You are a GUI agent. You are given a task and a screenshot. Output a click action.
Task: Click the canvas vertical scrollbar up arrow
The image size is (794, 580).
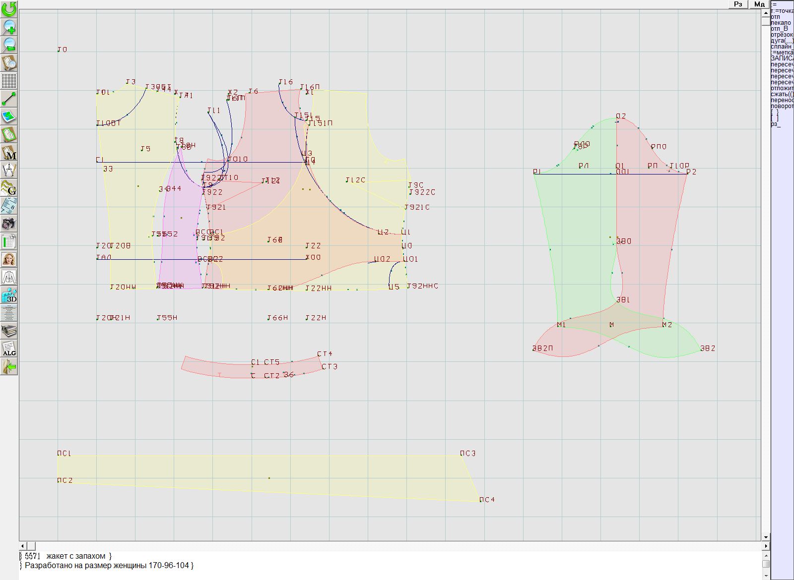click(x=766, y=12)
